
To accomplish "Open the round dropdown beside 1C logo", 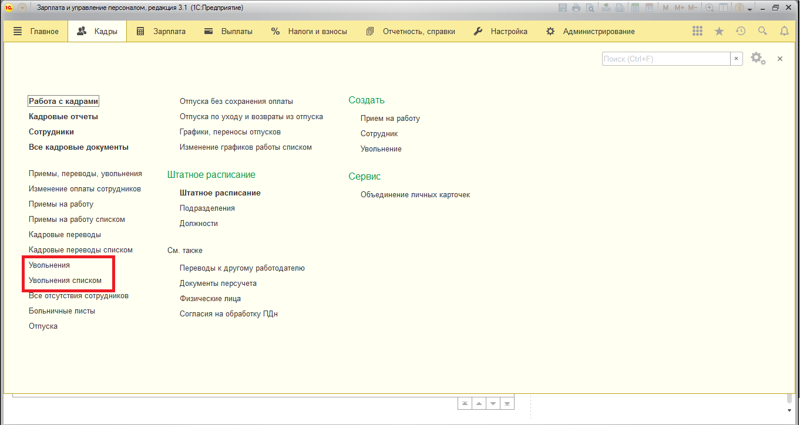I will tap(23, 8).
